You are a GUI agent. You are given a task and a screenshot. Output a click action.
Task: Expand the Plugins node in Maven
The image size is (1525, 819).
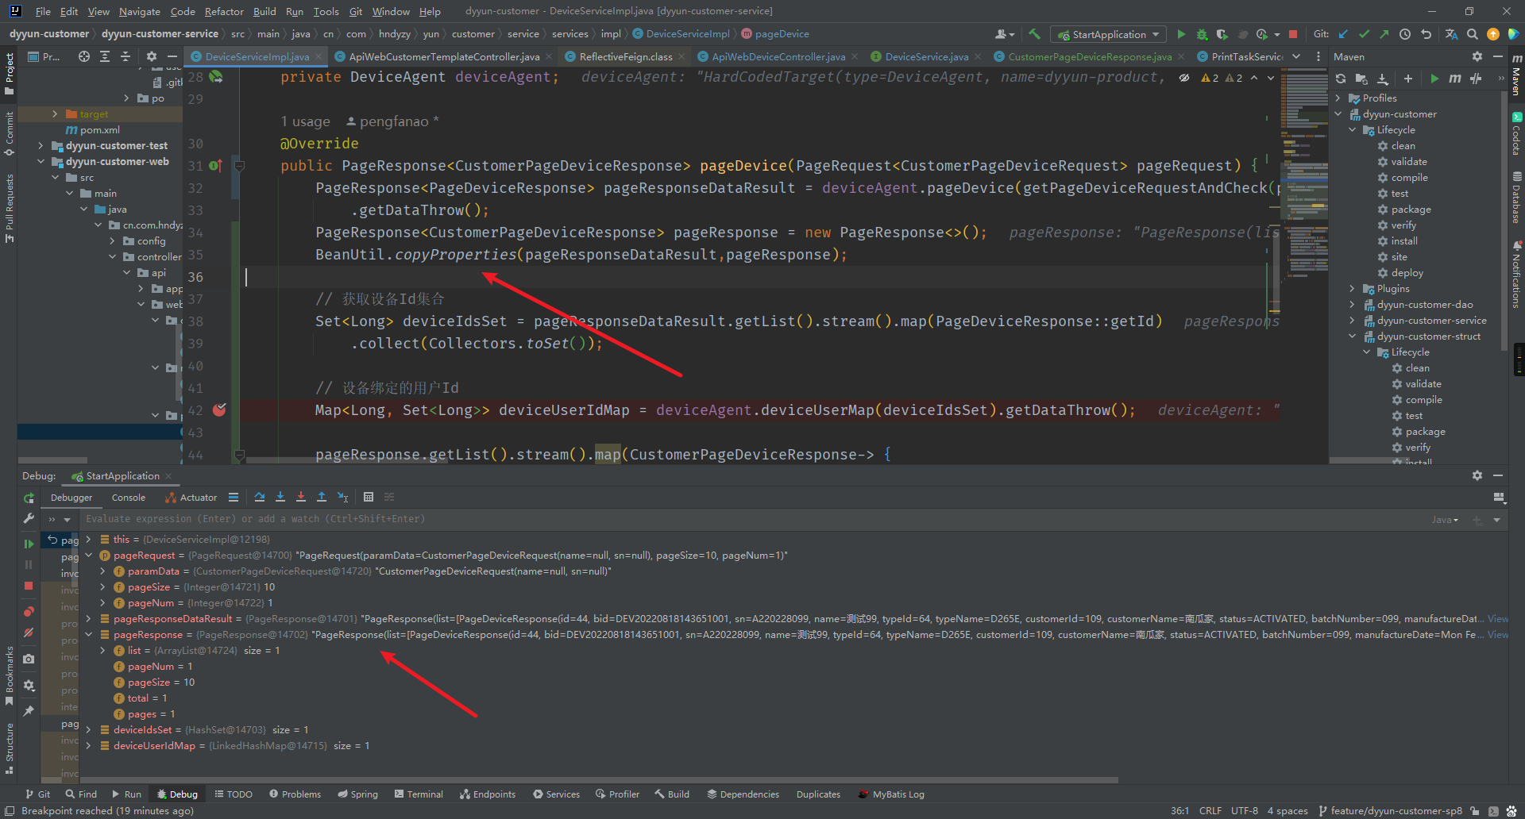pos(1352,289)
